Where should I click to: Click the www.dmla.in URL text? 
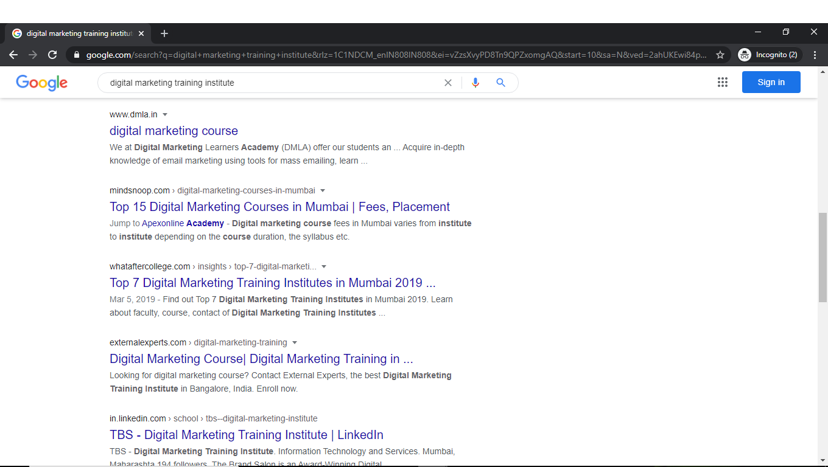[x=133, y=114]
